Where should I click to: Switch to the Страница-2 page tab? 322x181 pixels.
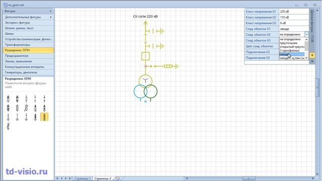tap(103, 178)
